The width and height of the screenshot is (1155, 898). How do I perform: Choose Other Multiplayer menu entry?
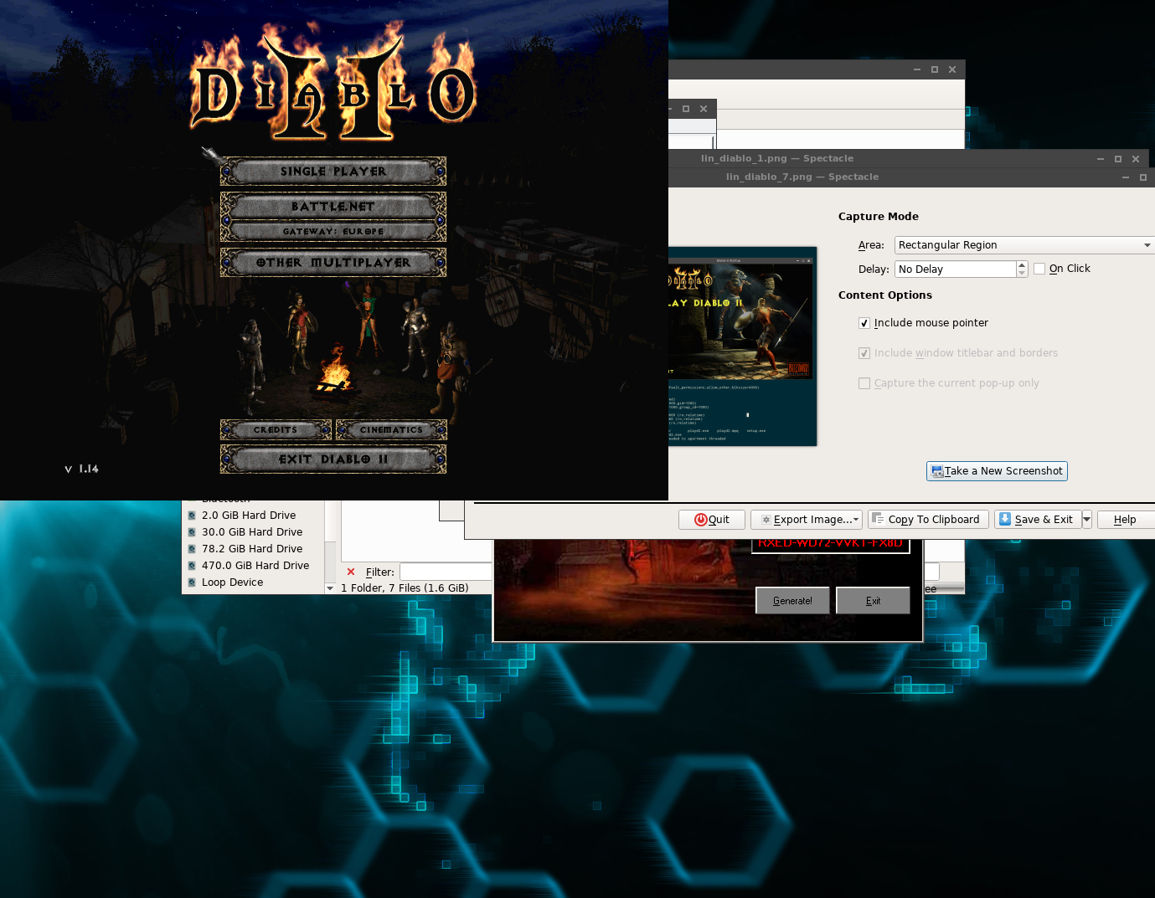(x=333, y=263)
